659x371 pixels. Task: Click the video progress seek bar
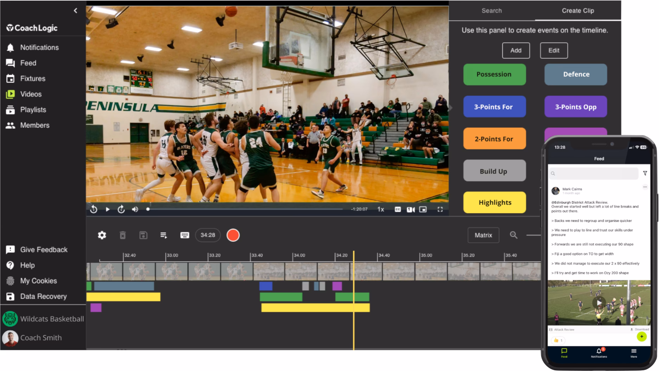pos(246,209)
